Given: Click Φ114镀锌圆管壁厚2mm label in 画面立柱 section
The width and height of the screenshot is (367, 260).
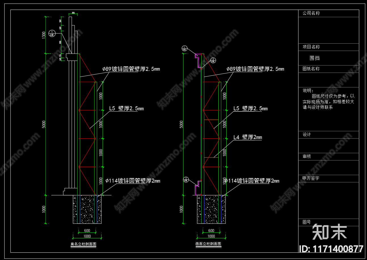Looking at the screenshot, I should pyautogui.click(x=252, y=181).
